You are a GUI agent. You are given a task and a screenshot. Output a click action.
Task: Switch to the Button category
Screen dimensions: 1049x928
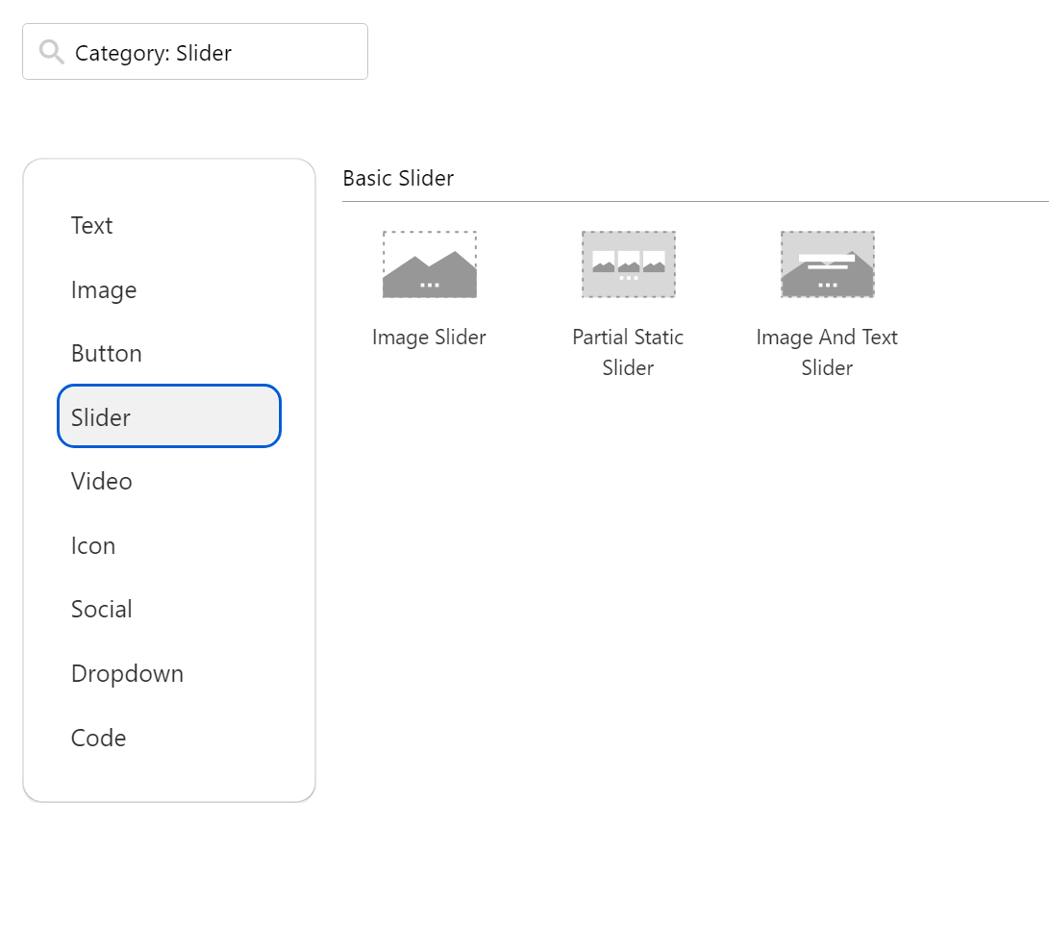click(x=107, y=354)
